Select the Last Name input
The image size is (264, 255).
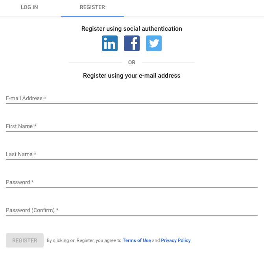click(x=132, y=154)
